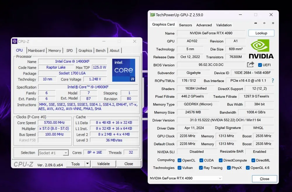Open the Validation tab in GPU-Z
The image size is (292, 192).
[x=224, y=25]
